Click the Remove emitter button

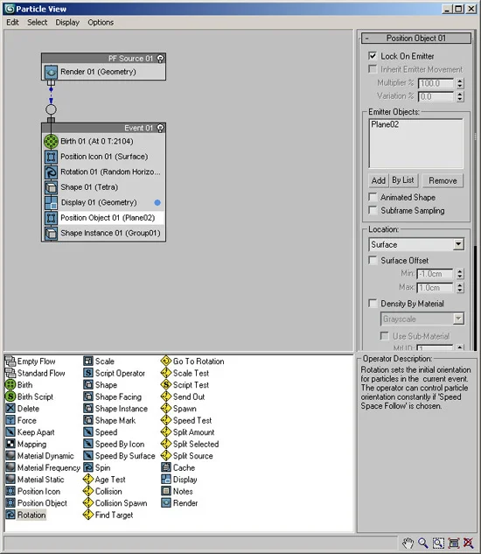tap(443, 180)
